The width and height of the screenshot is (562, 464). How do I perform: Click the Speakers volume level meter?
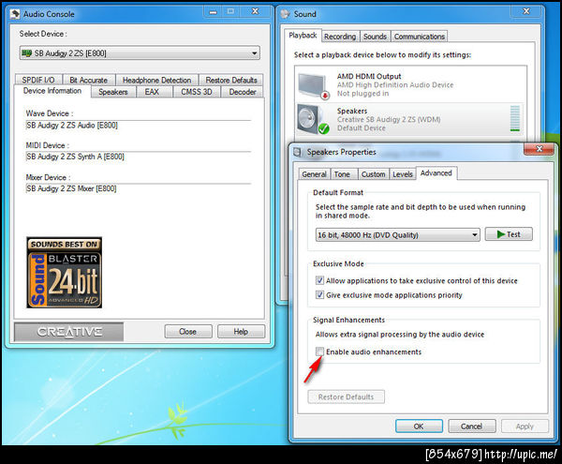[x=514, y=118]
